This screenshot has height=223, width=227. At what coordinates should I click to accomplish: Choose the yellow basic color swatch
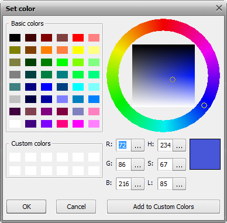[78, 50]
